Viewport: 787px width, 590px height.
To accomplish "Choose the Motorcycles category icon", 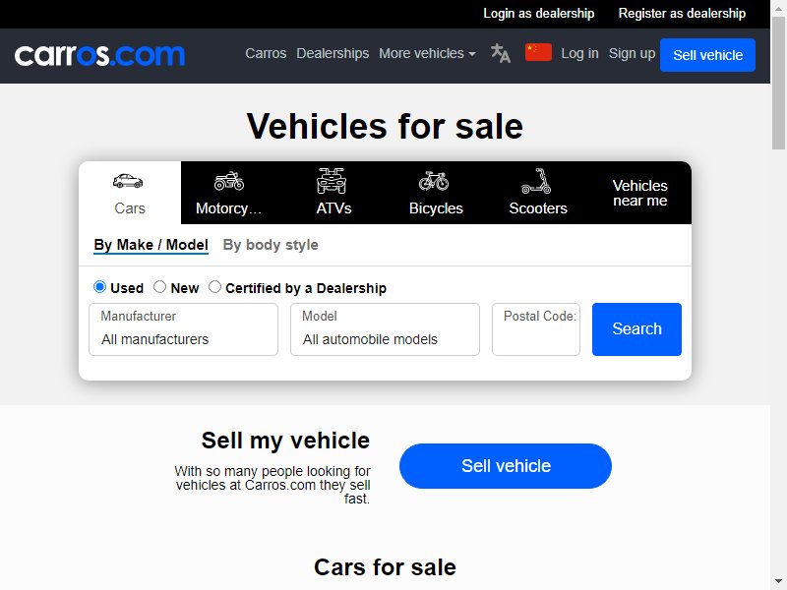I will 229,181.
